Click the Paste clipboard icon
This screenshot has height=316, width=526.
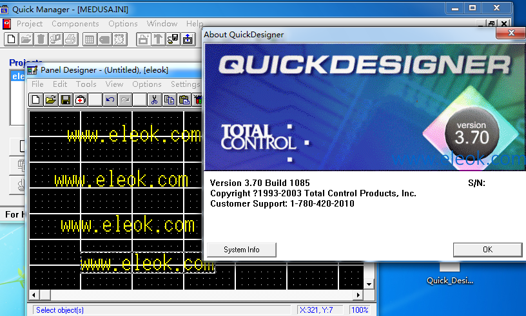pyautogui.click(x=184, y=100)
